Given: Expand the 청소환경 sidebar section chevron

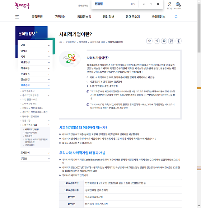Looking at the screenshot, I should point(49,80).
